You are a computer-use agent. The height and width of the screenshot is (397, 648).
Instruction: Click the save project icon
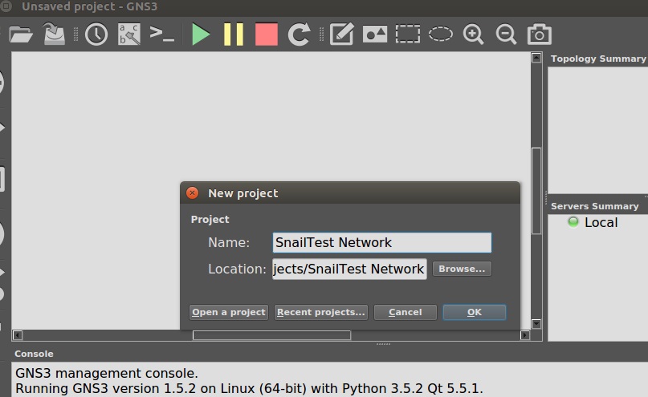54,34
